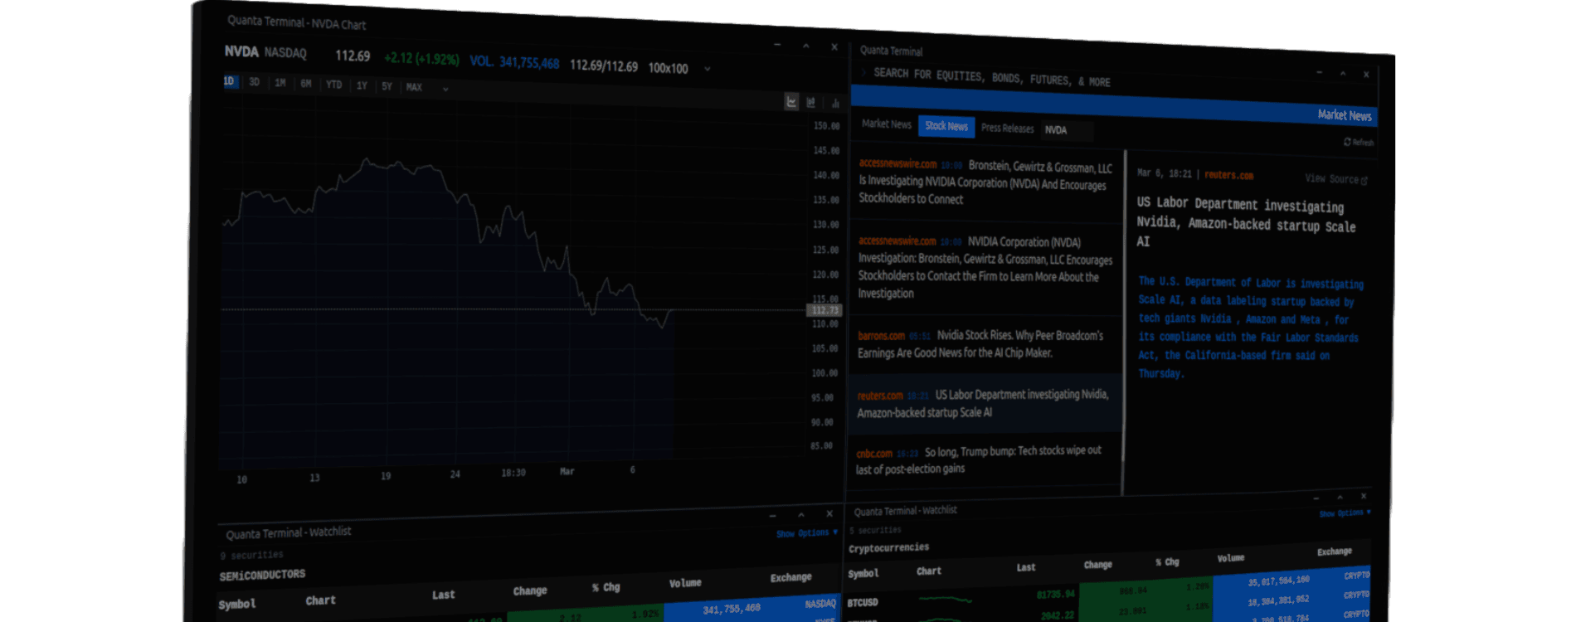1576x622 pixels.
Task: Click the NVDA ticker filter field
Action: [x=1068, y=130]
